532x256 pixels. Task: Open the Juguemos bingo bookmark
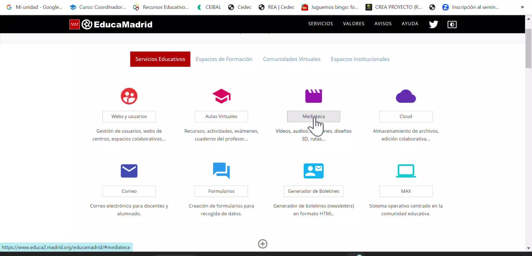(330, 7)
